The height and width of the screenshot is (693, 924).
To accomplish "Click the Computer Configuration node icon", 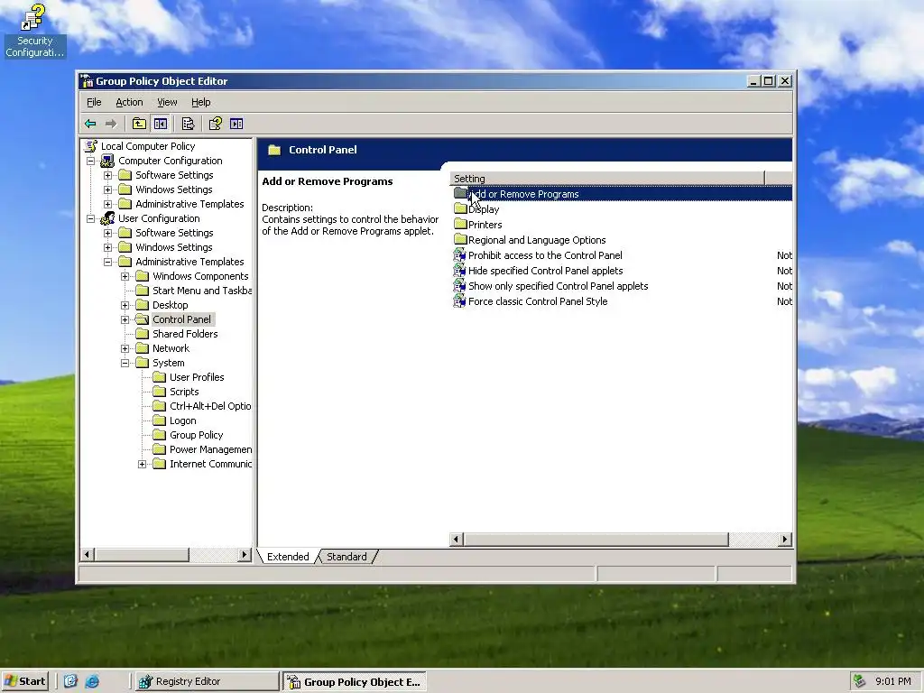I will [107, 161].
